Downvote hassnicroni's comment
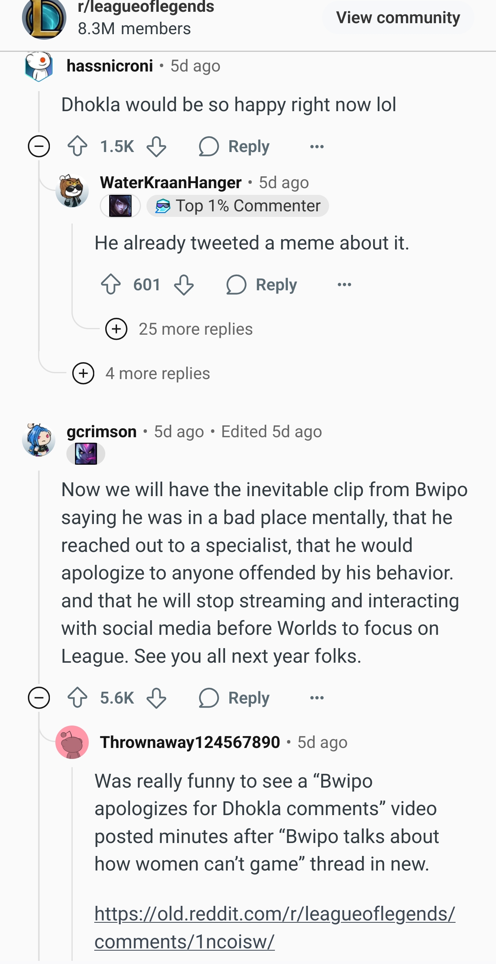The width and height of the screenshot is (496, 964). point(156,147)
